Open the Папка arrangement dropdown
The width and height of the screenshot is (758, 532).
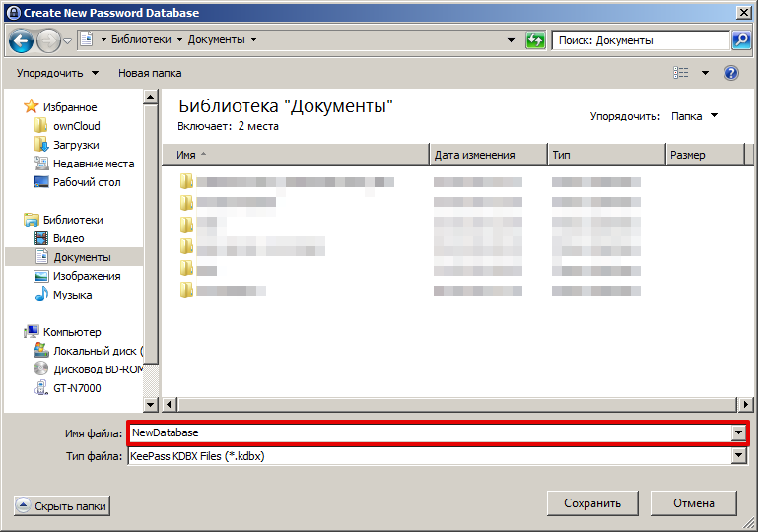[694, 116]
